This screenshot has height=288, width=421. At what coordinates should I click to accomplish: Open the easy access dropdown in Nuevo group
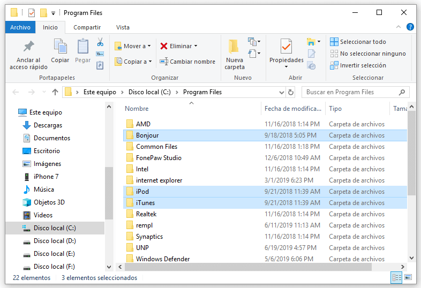(254, 54)
